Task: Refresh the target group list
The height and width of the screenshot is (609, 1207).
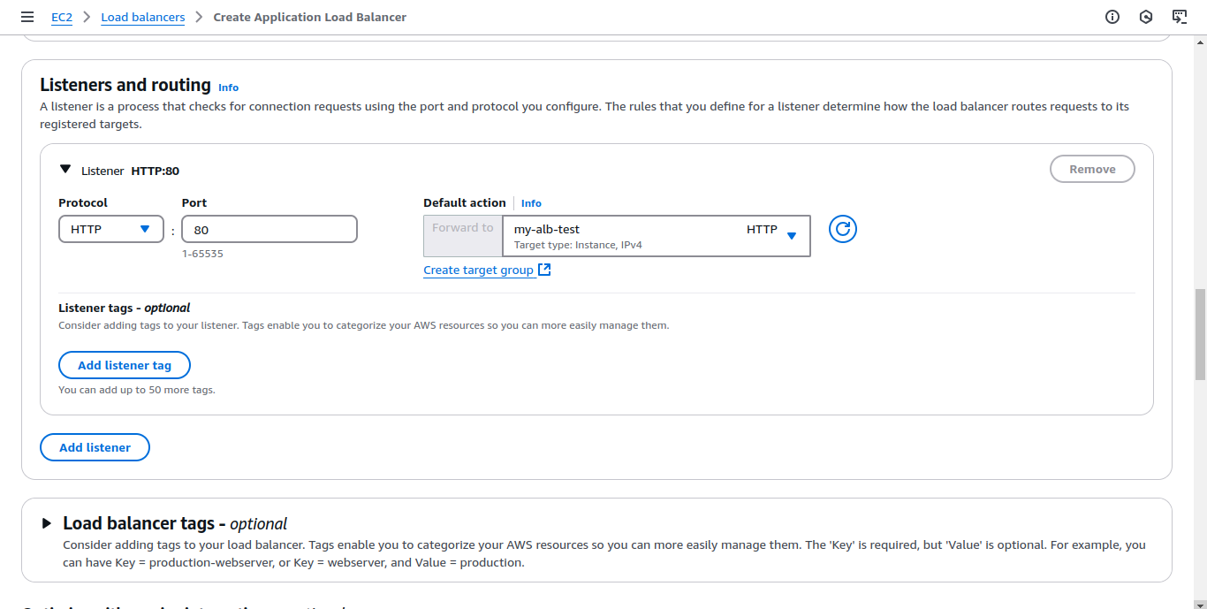Action: click(x=843, y=230)
